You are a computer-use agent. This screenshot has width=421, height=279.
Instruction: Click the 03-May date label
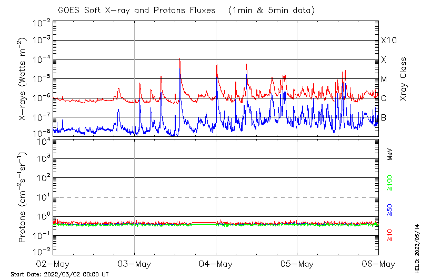[134, 264]
